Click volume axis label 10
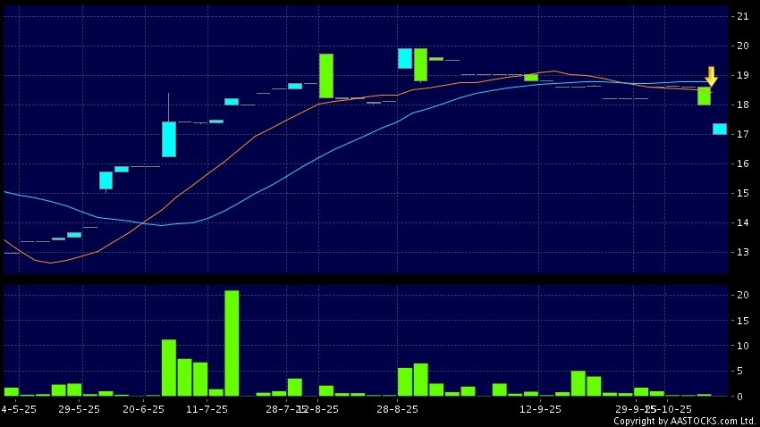Screen dimensions: 760x427 742,346
